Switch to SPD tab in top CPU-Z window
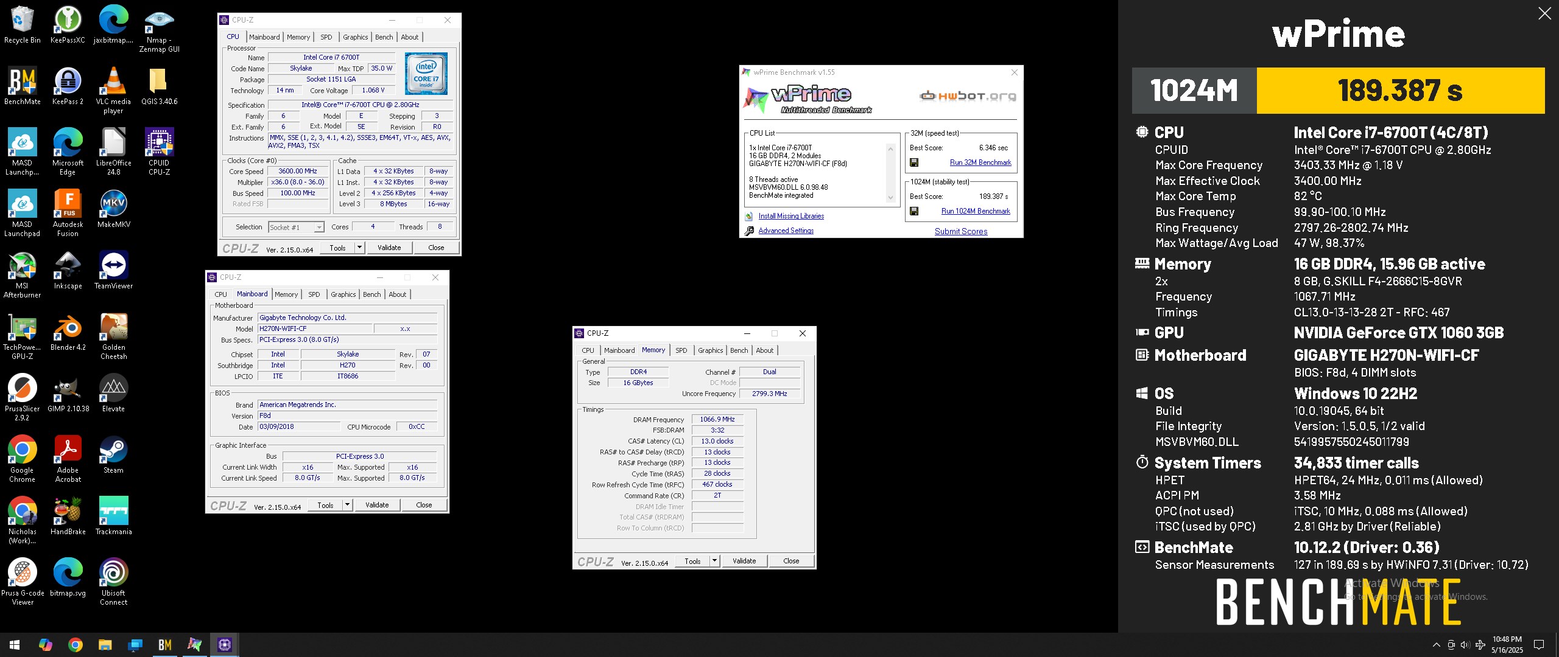The image size is (1559, 657). tap(326, 37)
